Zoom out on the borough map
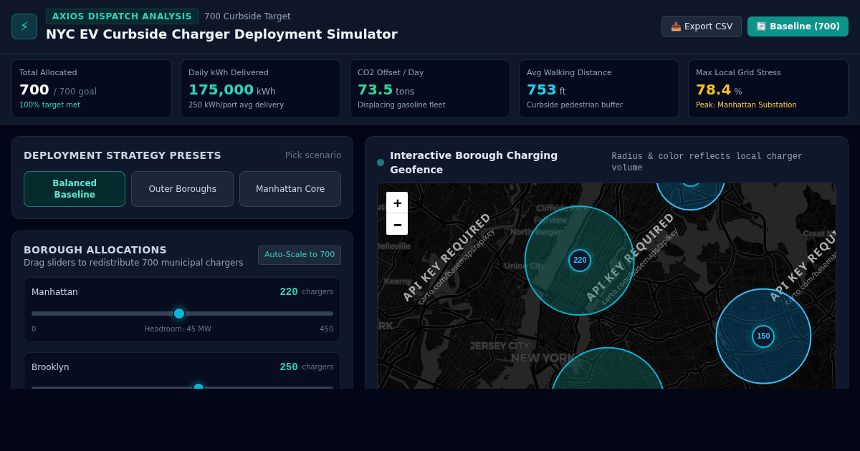Image resolution: width=860 pixels, height=451 pixels. (x=397, y=224)
